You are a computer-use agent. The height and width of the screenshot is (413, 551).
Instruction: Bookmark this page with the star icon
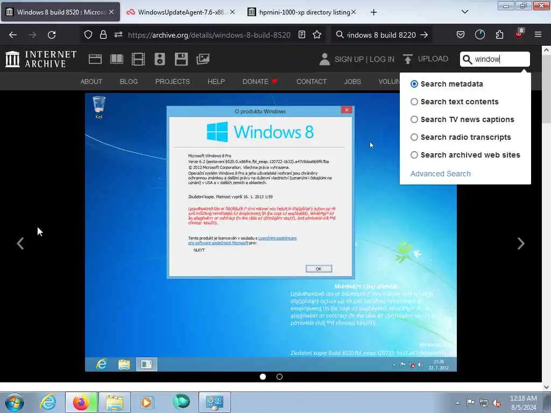tap(317, 35)
